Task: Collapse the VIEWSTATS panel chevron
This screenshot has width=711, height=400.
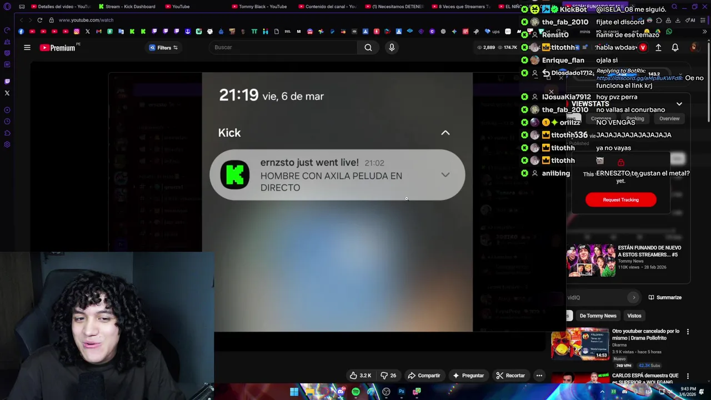Action: 679,104
